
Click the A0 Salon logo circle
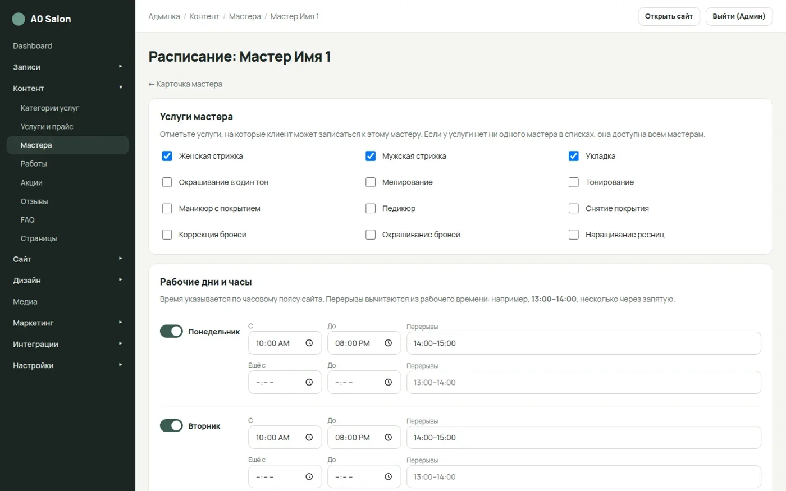click(x=19, y=19)
